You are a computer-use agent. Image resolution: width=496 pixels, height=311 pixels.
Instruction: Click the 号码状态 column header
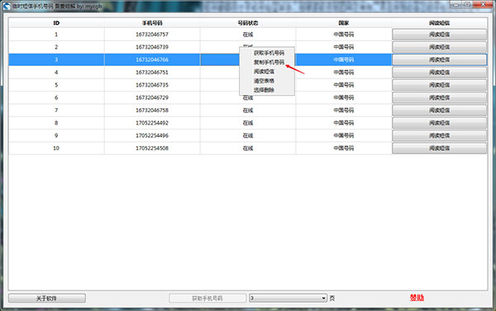tap(248, 23)
